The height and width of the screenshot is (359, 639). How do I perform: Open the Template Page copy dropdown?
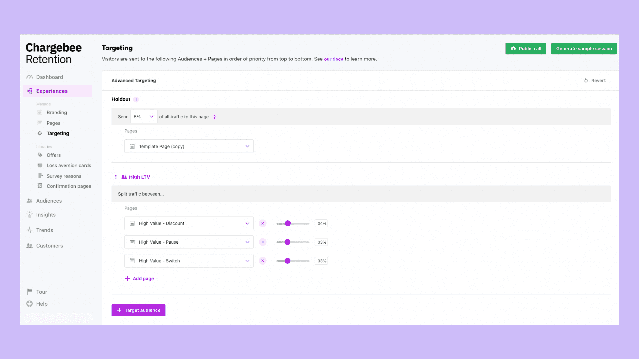(x=247, y=146)
